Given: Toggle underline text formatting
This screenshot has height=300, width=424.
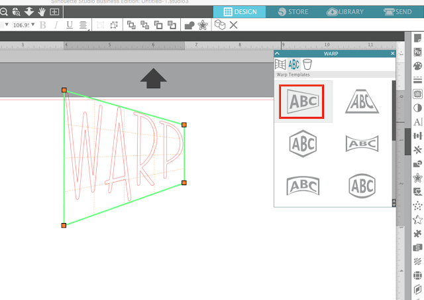Looking at the screenshot, I should pos(70,25).
